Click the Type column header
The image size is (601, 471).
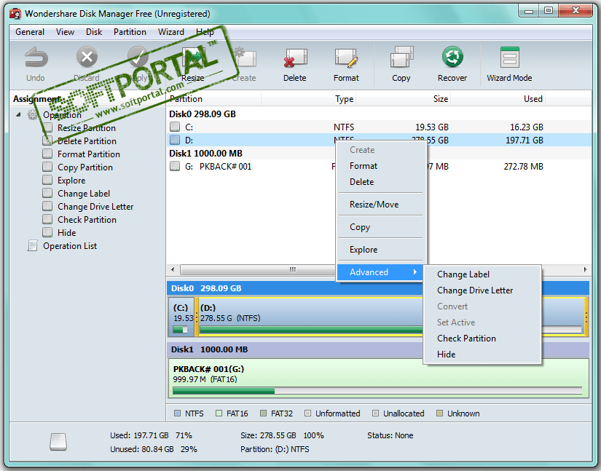coord(309,99)
